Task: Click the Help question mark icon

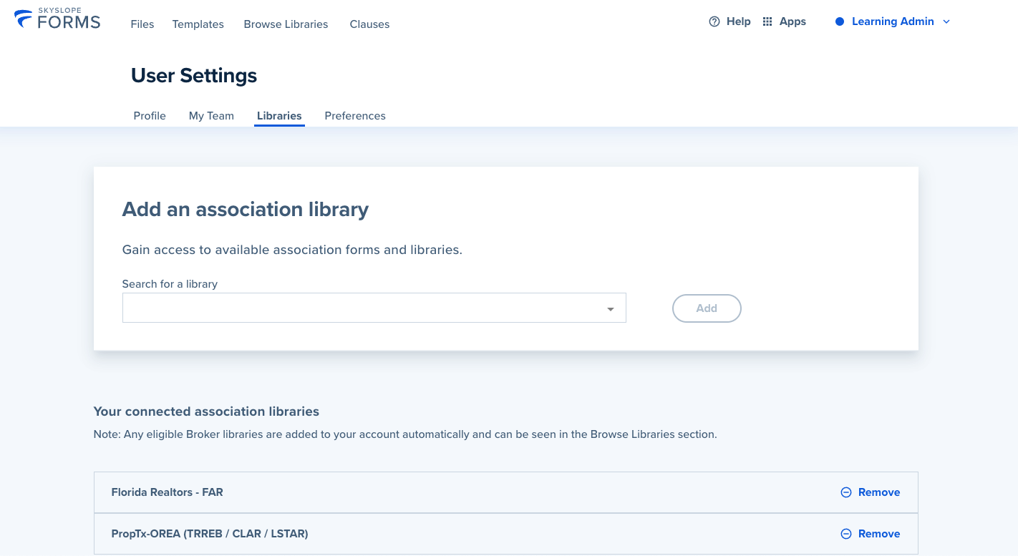Action: pos(714,21)
